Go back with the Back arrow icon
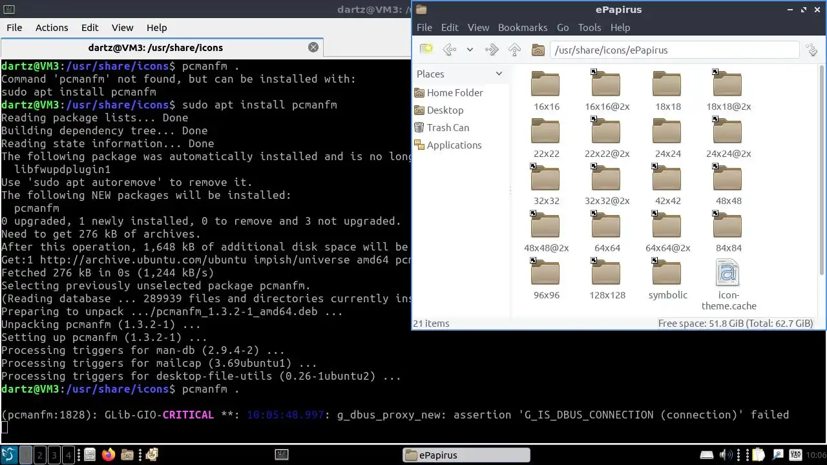Viewport: 827px width, 465px height. (x=450, y=50)
